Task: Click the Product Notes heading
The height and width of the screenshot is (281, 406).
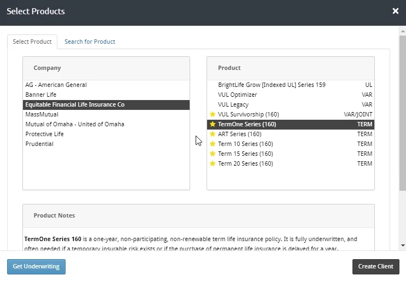Action: pos(54,216)
